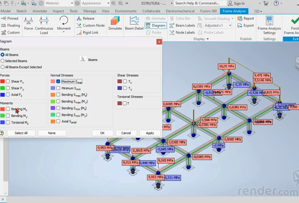Click the Report icon in Publish panel
299x203 pixels.
click(240, 19)
